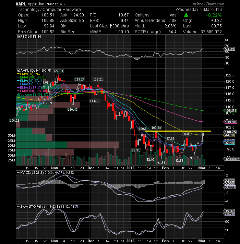Click the EPS 9.44 value
The image size is (240, 244).
(125, 21)
